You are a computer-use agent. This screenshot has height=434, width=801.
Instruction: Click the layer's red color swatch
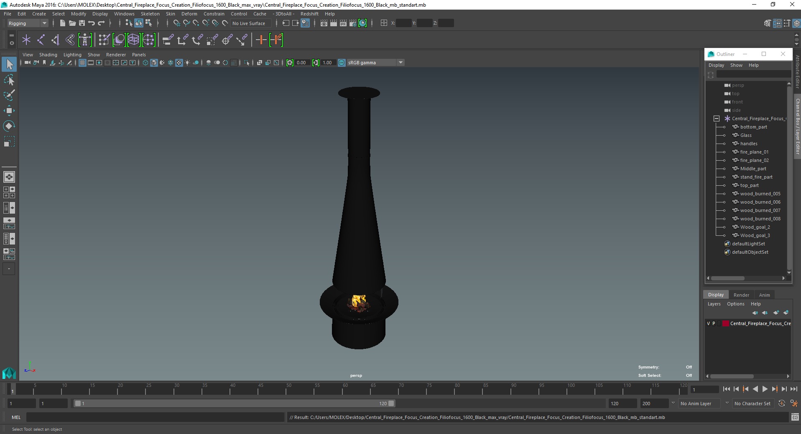point(726,323)
